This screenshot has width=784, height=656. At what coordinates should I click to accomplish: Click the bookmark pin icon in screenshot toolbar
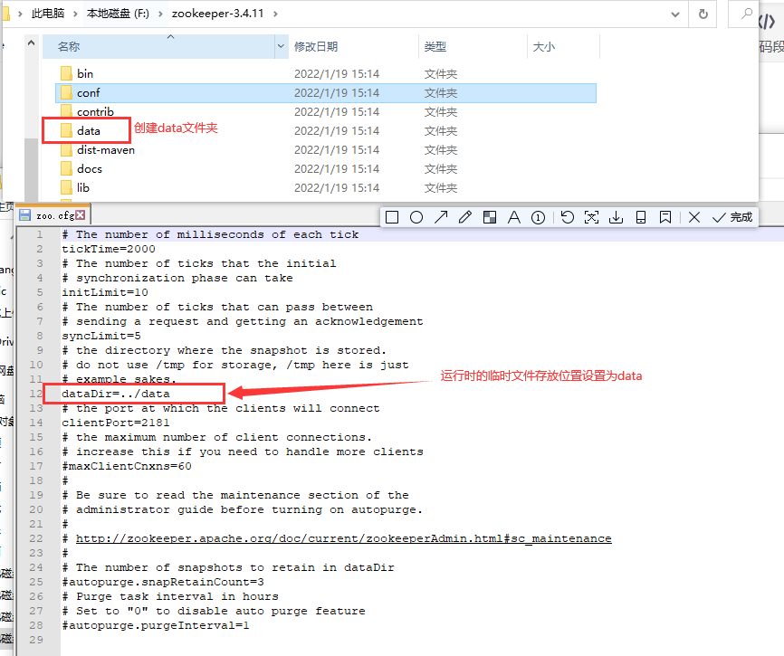pyautogui.click(x=665, y=217)
